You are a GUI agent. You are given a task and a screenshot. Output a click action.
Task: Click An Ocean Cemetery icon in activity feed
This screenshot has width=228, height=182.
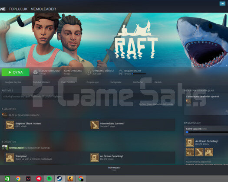[x=94, y=157]
